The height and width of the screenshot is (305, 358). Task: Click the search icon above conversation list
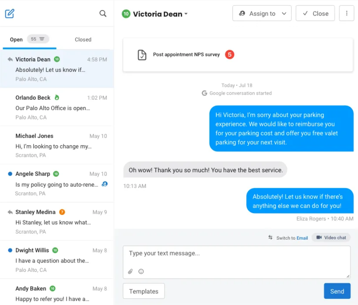[103, 13]
